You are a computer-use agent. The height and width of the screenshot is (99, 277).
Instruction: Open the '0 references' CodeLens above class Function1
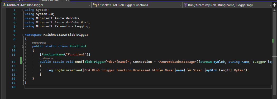pos(39,43)
